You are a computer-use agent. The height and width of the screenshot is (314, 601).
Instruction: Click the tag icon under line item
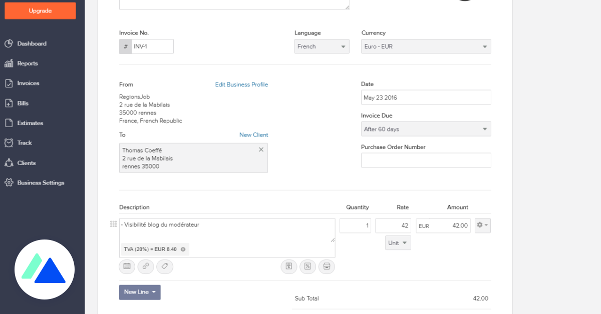tap(165, 266)
